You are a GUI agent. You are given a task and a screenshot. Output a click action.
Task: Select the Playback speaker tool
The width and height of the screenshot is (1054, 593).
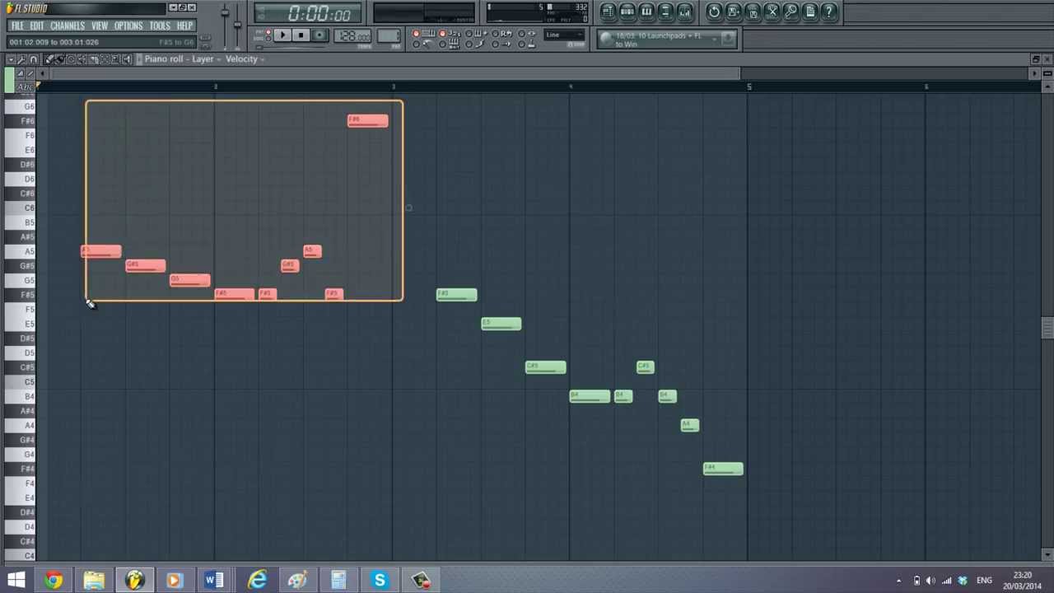pyautogui.click(x=127, y=59)
